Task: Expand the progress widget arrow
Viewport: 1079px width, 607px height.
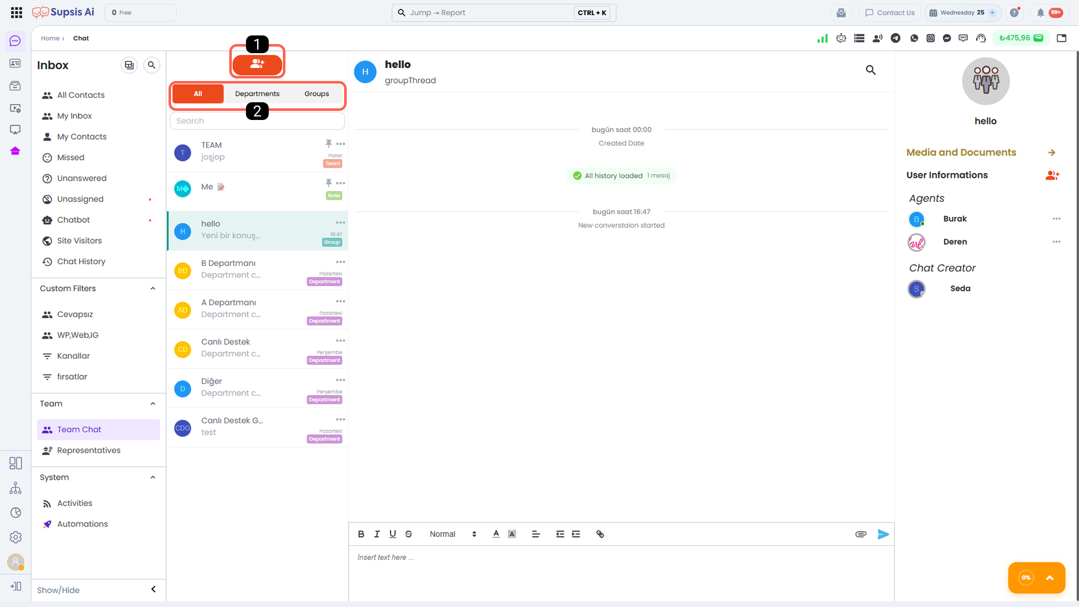Action: (1050, 578)
